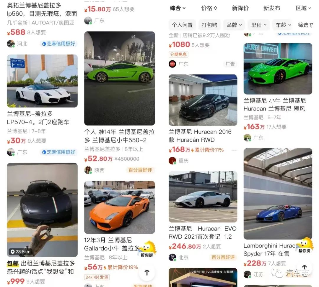
Task: Open the 区域 region dropdown
Action: (x=303, y=8)
